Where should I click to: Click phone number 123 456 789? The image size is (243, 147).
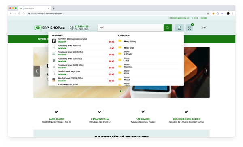point(81,26)
